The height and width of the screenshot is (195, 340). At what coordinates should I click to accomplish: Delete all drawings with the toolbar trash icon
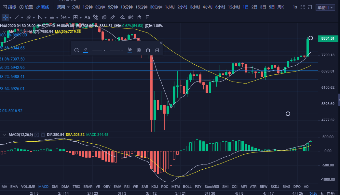(148, 17)
